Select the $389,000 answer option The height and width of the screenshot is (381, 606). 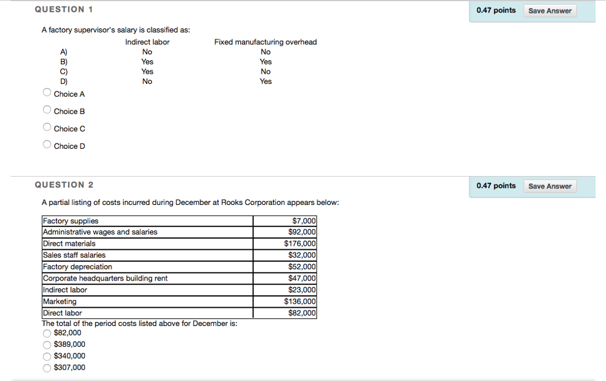click(x=47, y=344)
